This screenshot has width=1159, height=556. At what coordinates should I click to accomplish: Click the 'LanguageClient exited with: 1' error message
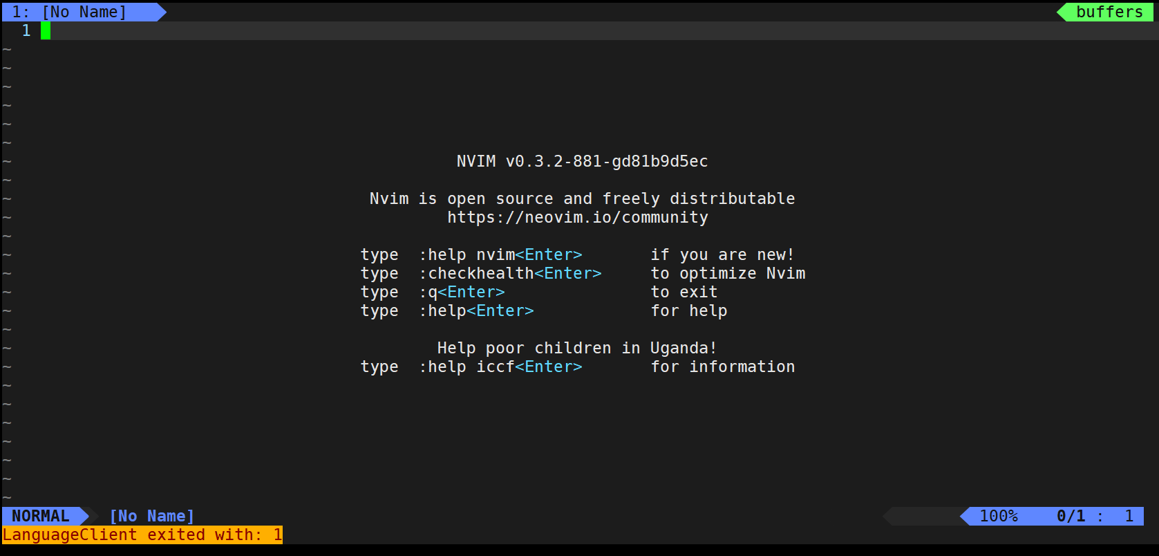pos(142,535)
